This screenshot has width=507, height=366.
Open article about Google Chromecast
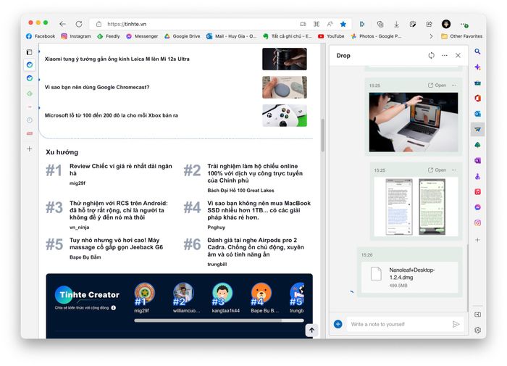coord(97,87)
